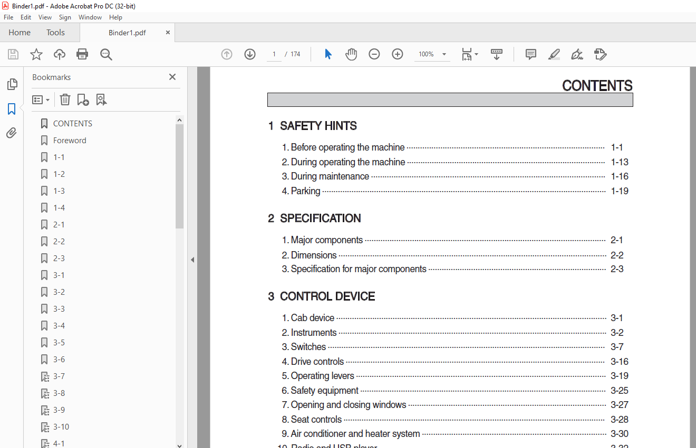Open the Help menu
Viewport: 696px width, 448px height.
tap(115, 17)
